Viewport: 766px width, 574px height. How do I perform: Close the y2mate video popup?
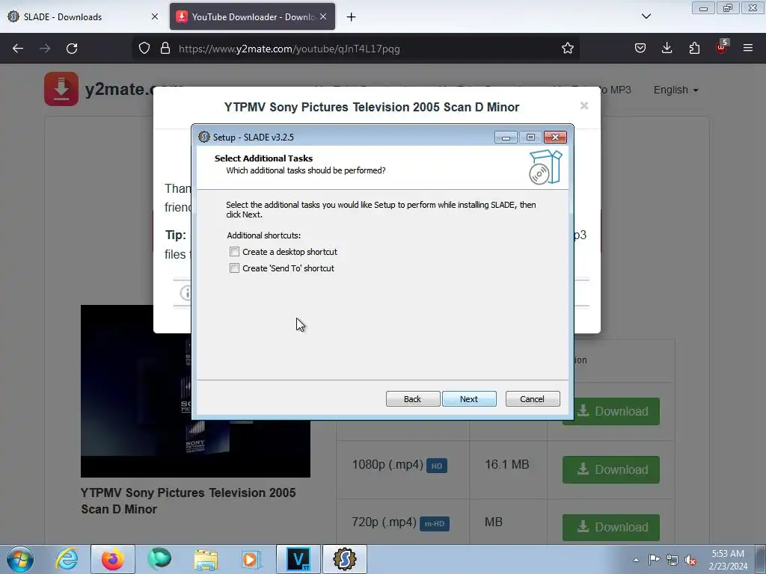tap(583, 106)
